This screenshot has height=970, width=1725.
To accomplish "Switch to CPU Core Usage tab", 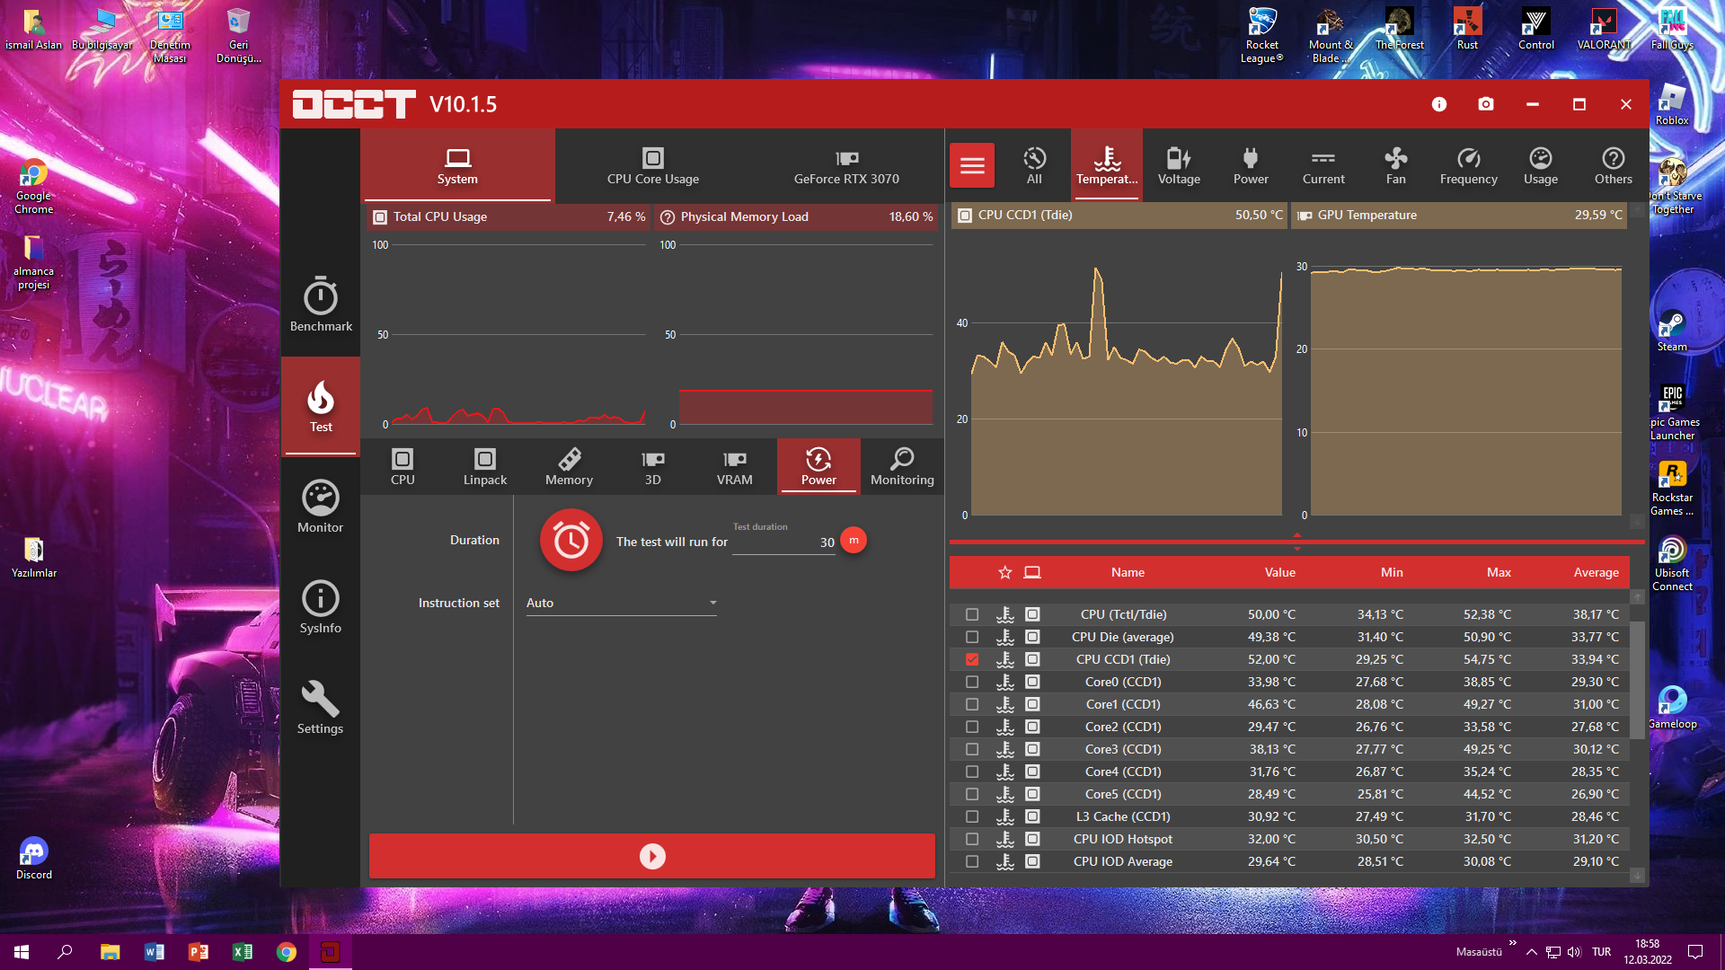I will pyautogui.click(x=652, y=166).
